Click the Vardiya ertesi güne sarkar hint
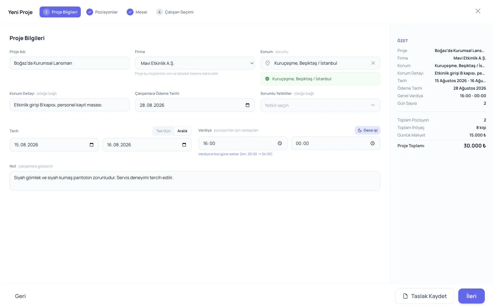Screen dimensions: 493x308 235,154
